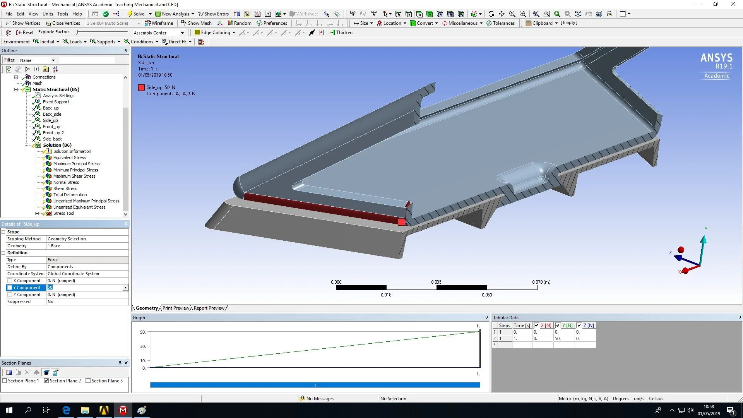
Task: Open the Supports dropdown menu
Action: pos(106,42)
